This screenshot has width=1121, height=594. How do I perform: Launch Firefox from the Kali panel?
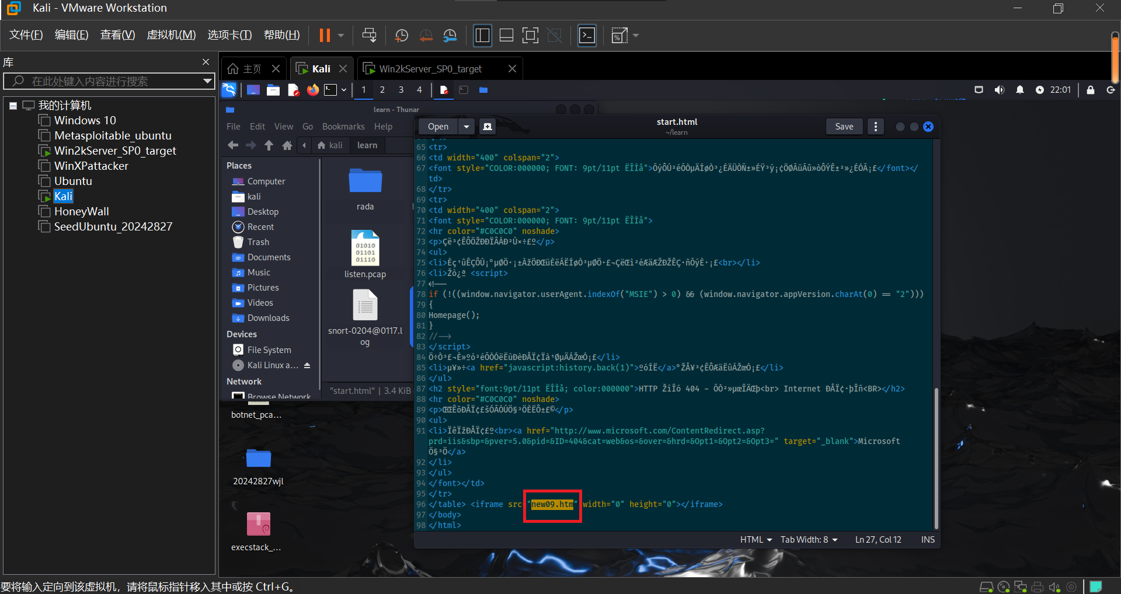pos(313,90)
